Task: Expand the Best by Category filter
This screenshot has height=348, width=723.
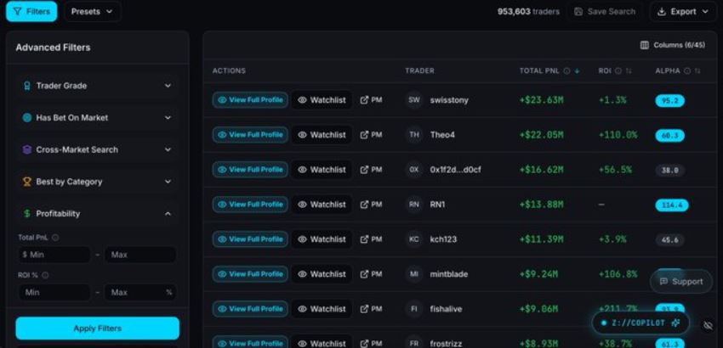Action: coord(97,182)
